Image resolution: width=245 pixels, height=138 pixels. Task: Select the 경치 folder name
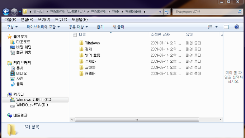pyautogui.click(x=89, y=49)
